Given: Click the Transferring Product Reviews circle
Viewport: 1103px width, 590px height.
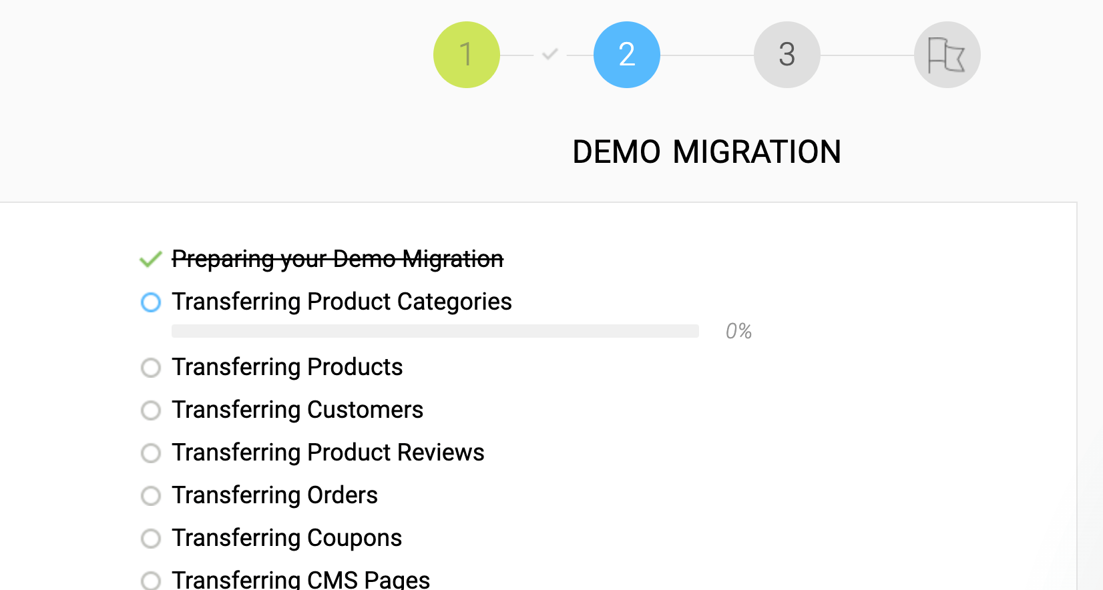Looking at the screenshot, I should pos(151,453).
